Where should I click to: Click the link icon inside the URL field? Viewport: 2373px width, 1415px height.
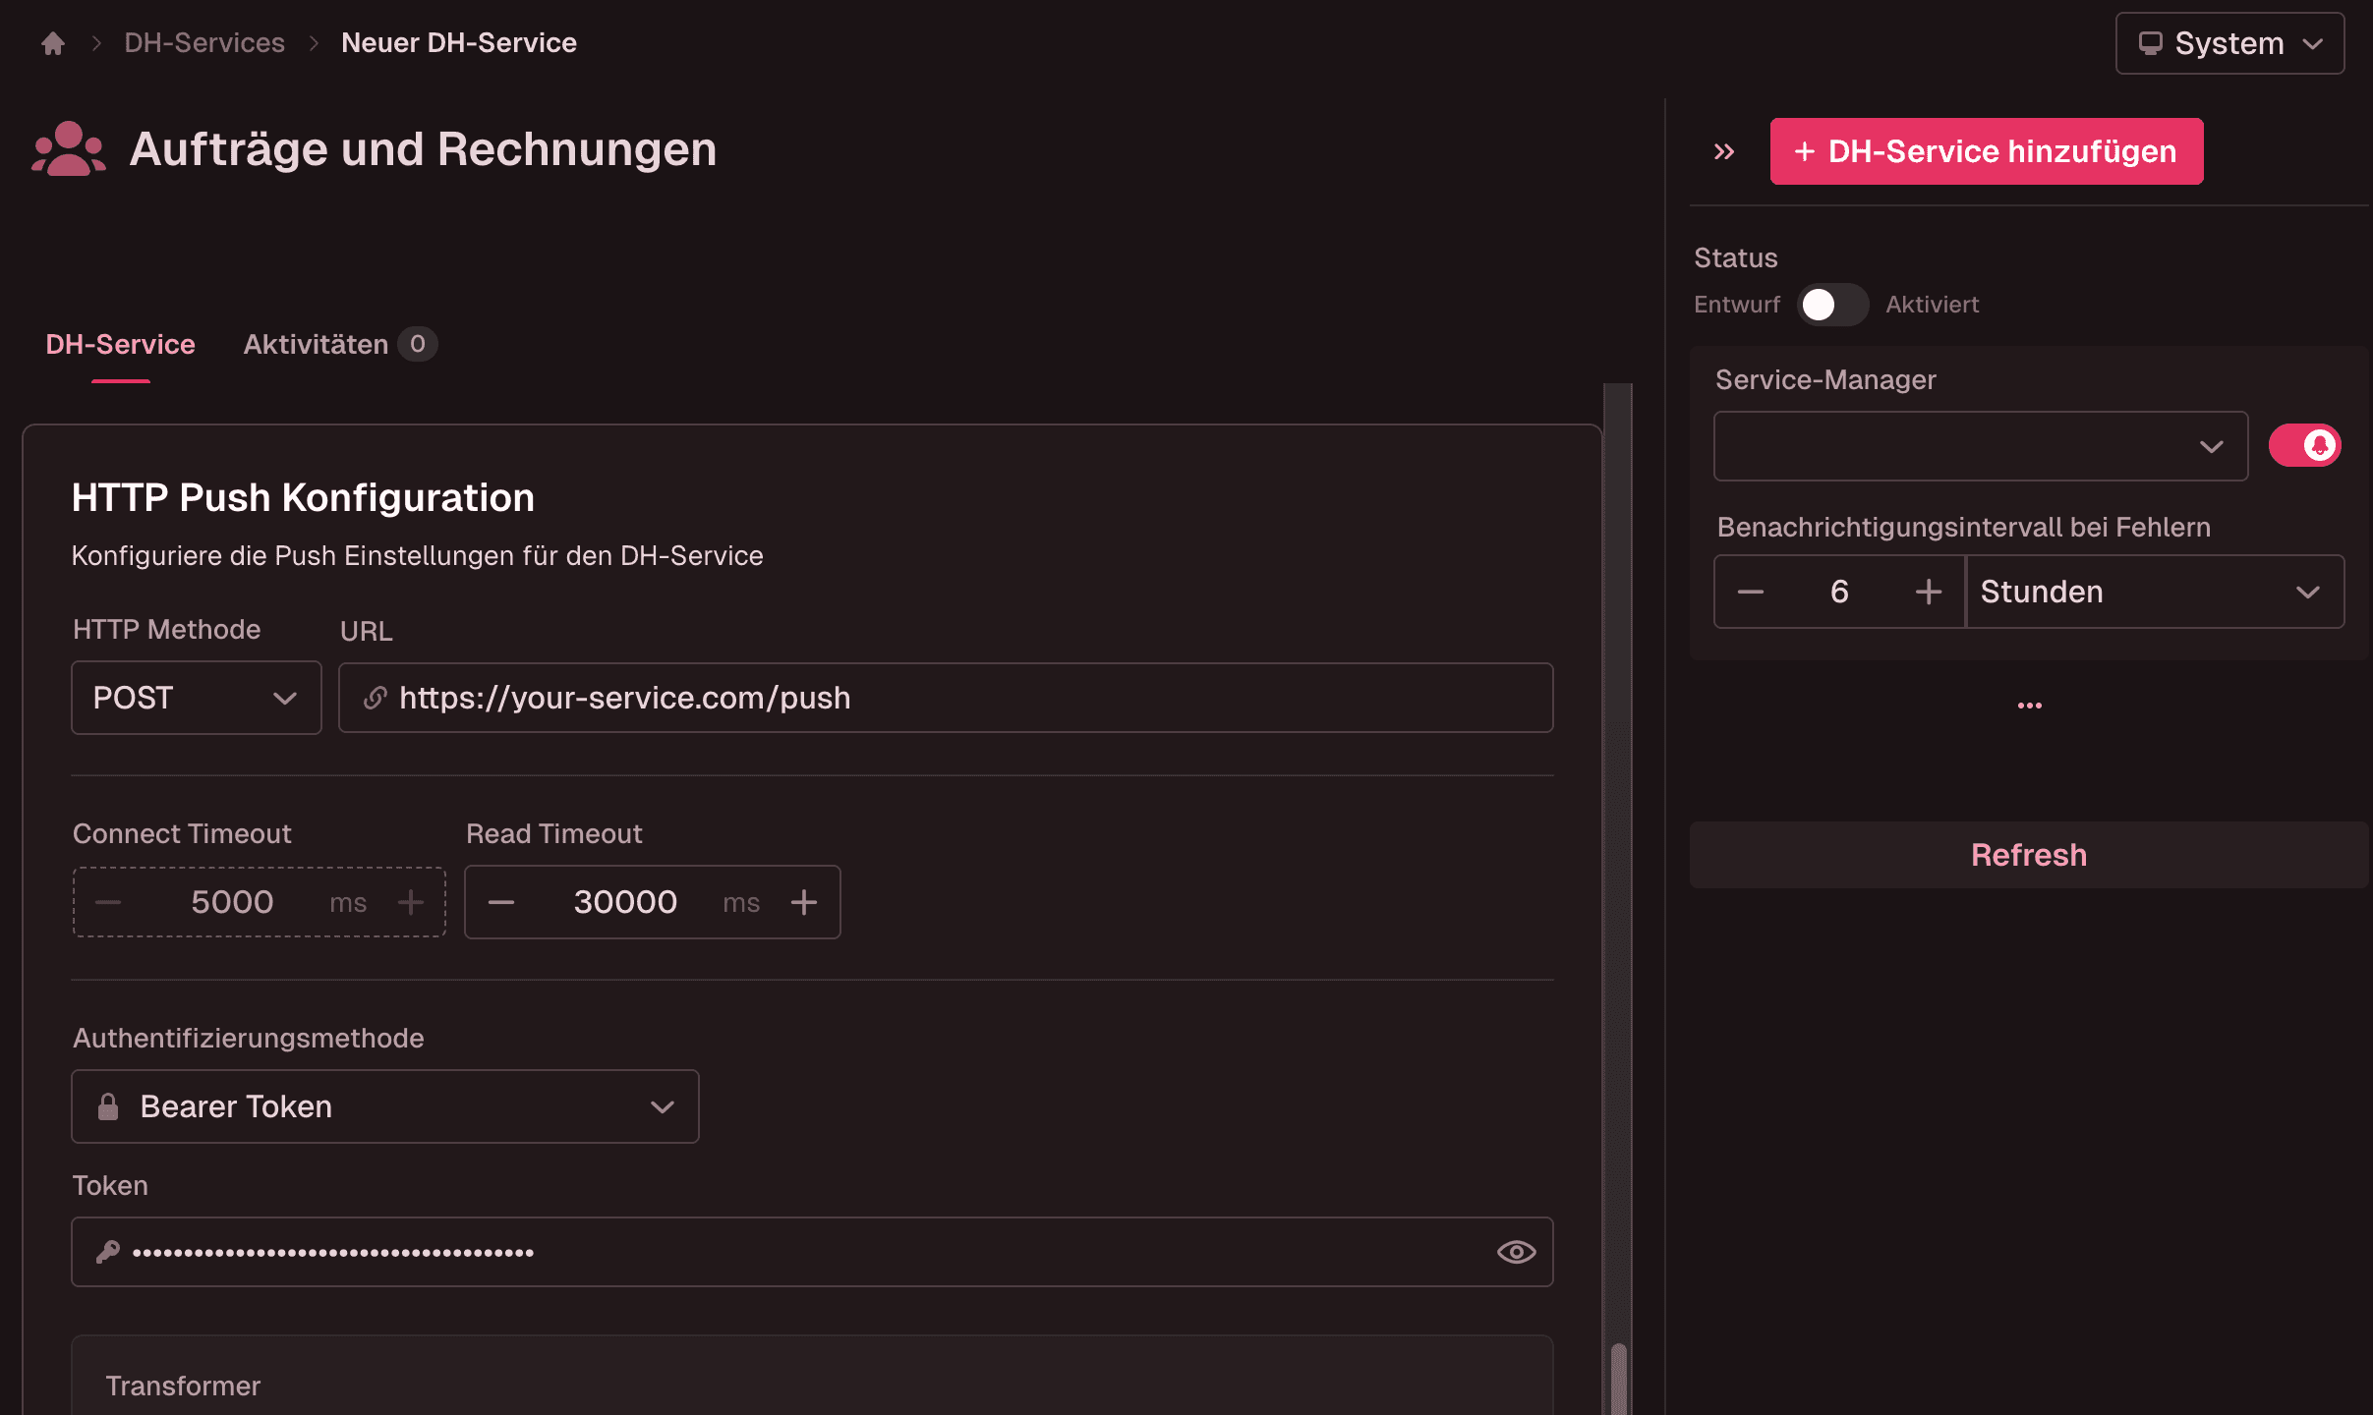(x=376, y=698)
